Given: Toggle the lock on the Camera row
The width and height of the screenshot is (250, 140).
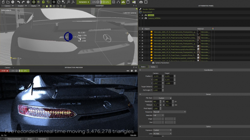Looking at the screenshot, I should point(142,15).
